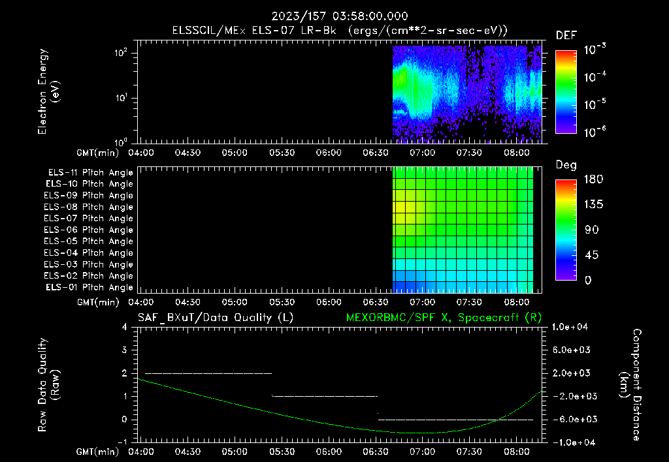The image size is (669, 462).
Task: Click the -1 tick on Raw Data Quality axis
Action: tap(122, 442)
